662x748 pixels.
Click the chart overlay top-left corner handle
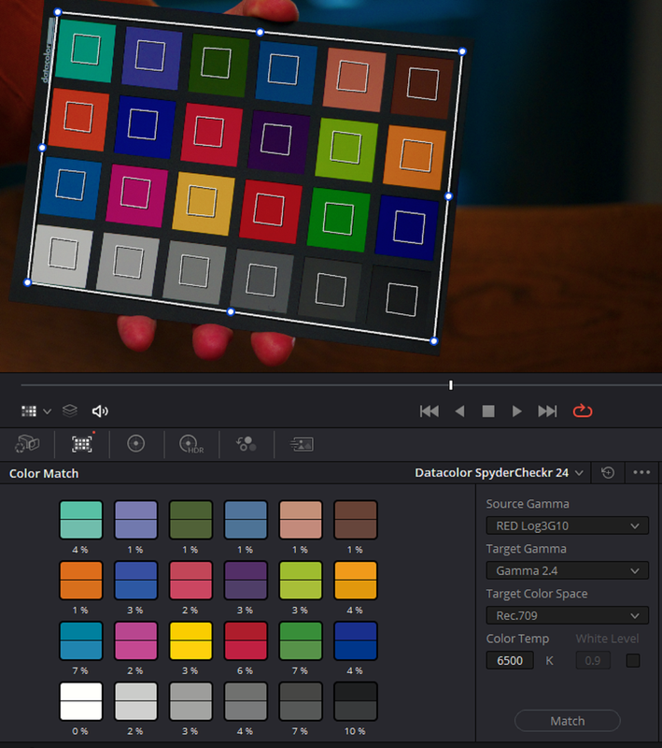click(58, 12)
